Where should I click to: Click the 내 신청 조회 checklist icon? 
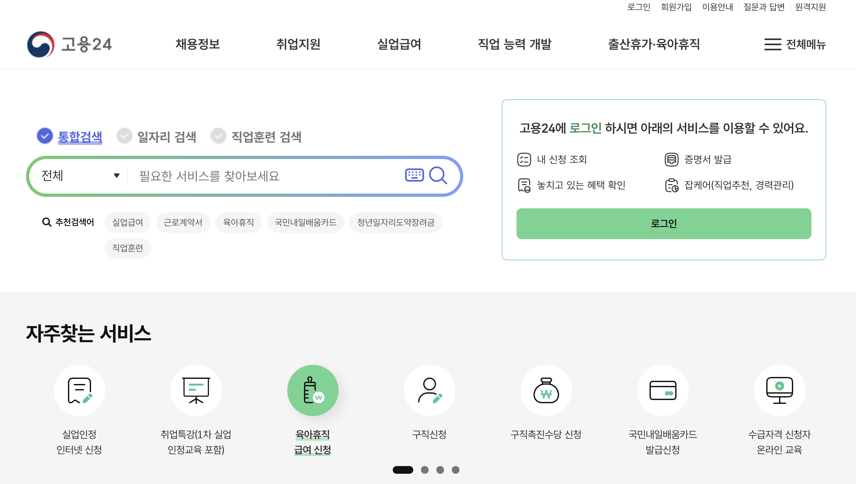tap(524, 160)
